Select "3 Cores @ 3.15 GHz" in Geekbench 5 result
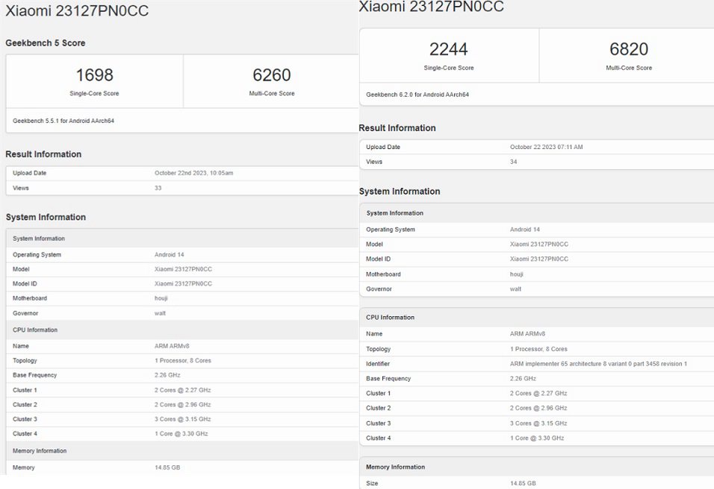 (182, 419)
